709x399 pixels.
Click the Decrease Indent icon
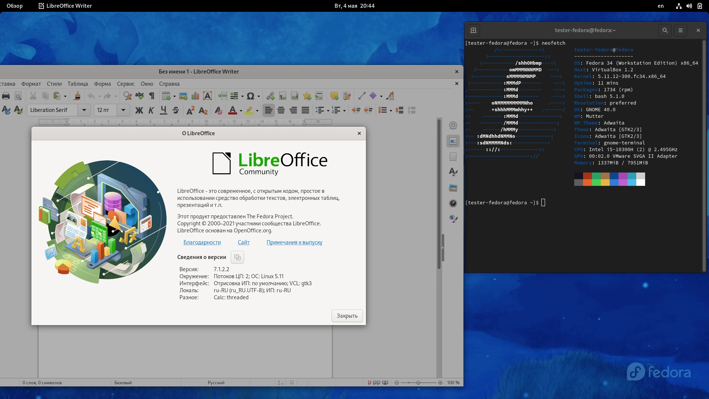click(x=368, y=110)
